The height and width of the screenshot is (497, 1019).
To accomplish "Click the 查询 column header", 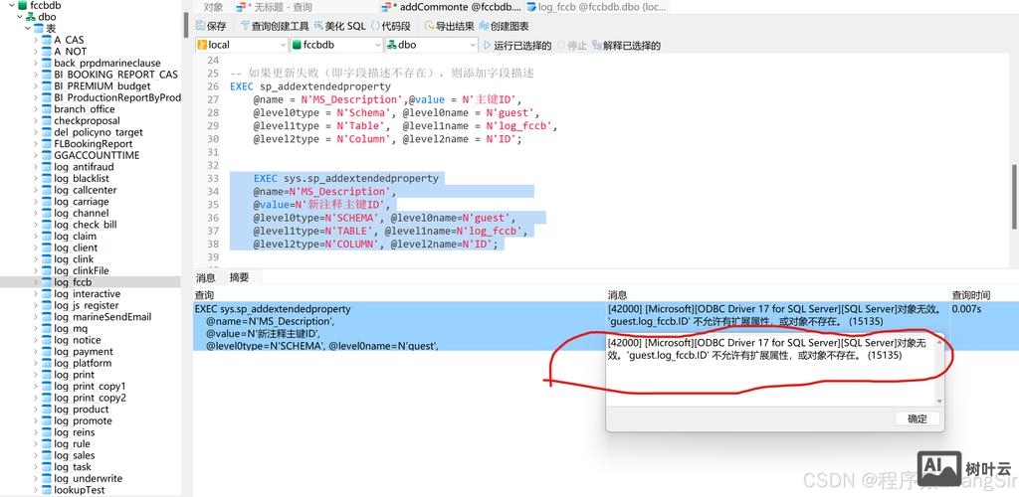I will [x=204, y=295].
